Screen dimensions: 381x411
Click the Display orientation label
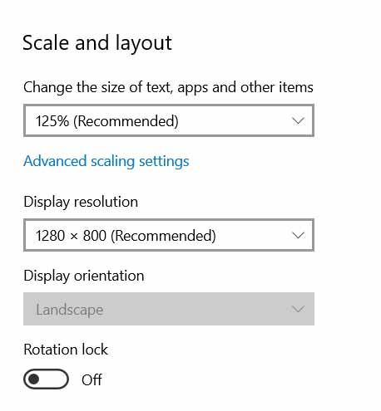(84, 276)
